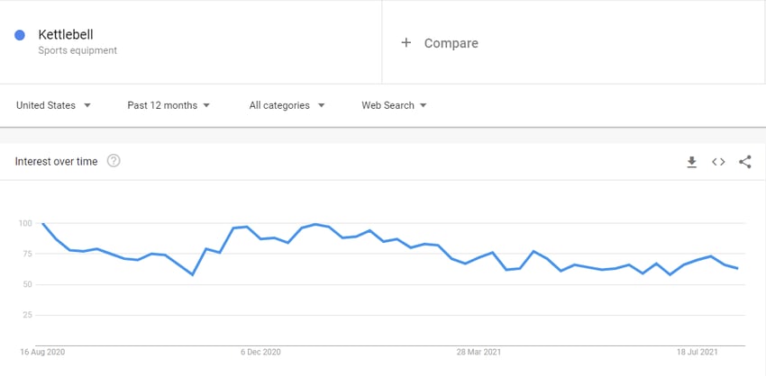Image resolution: width=766 pixels, height=376 pixels.
Task: Change the Web Search type dropdown
Action: click(394, 105)
